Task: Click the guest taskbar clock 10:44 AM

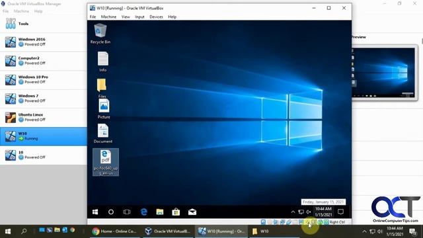Action: coord(323,212)
